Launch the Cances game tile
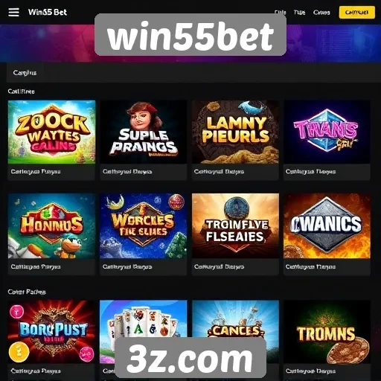 click(x=235, y=318)
